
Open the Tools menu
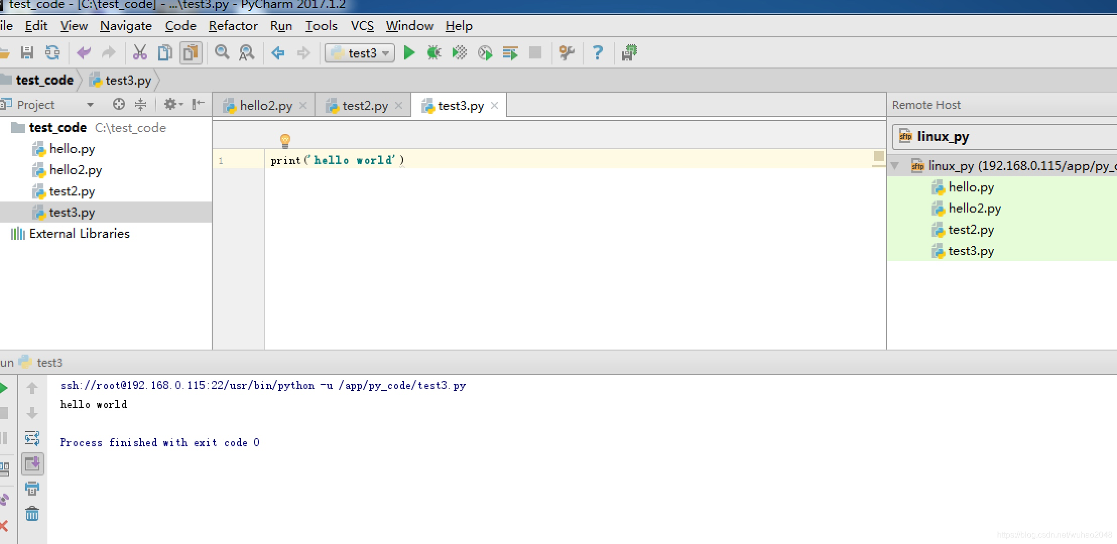point(321,26)
